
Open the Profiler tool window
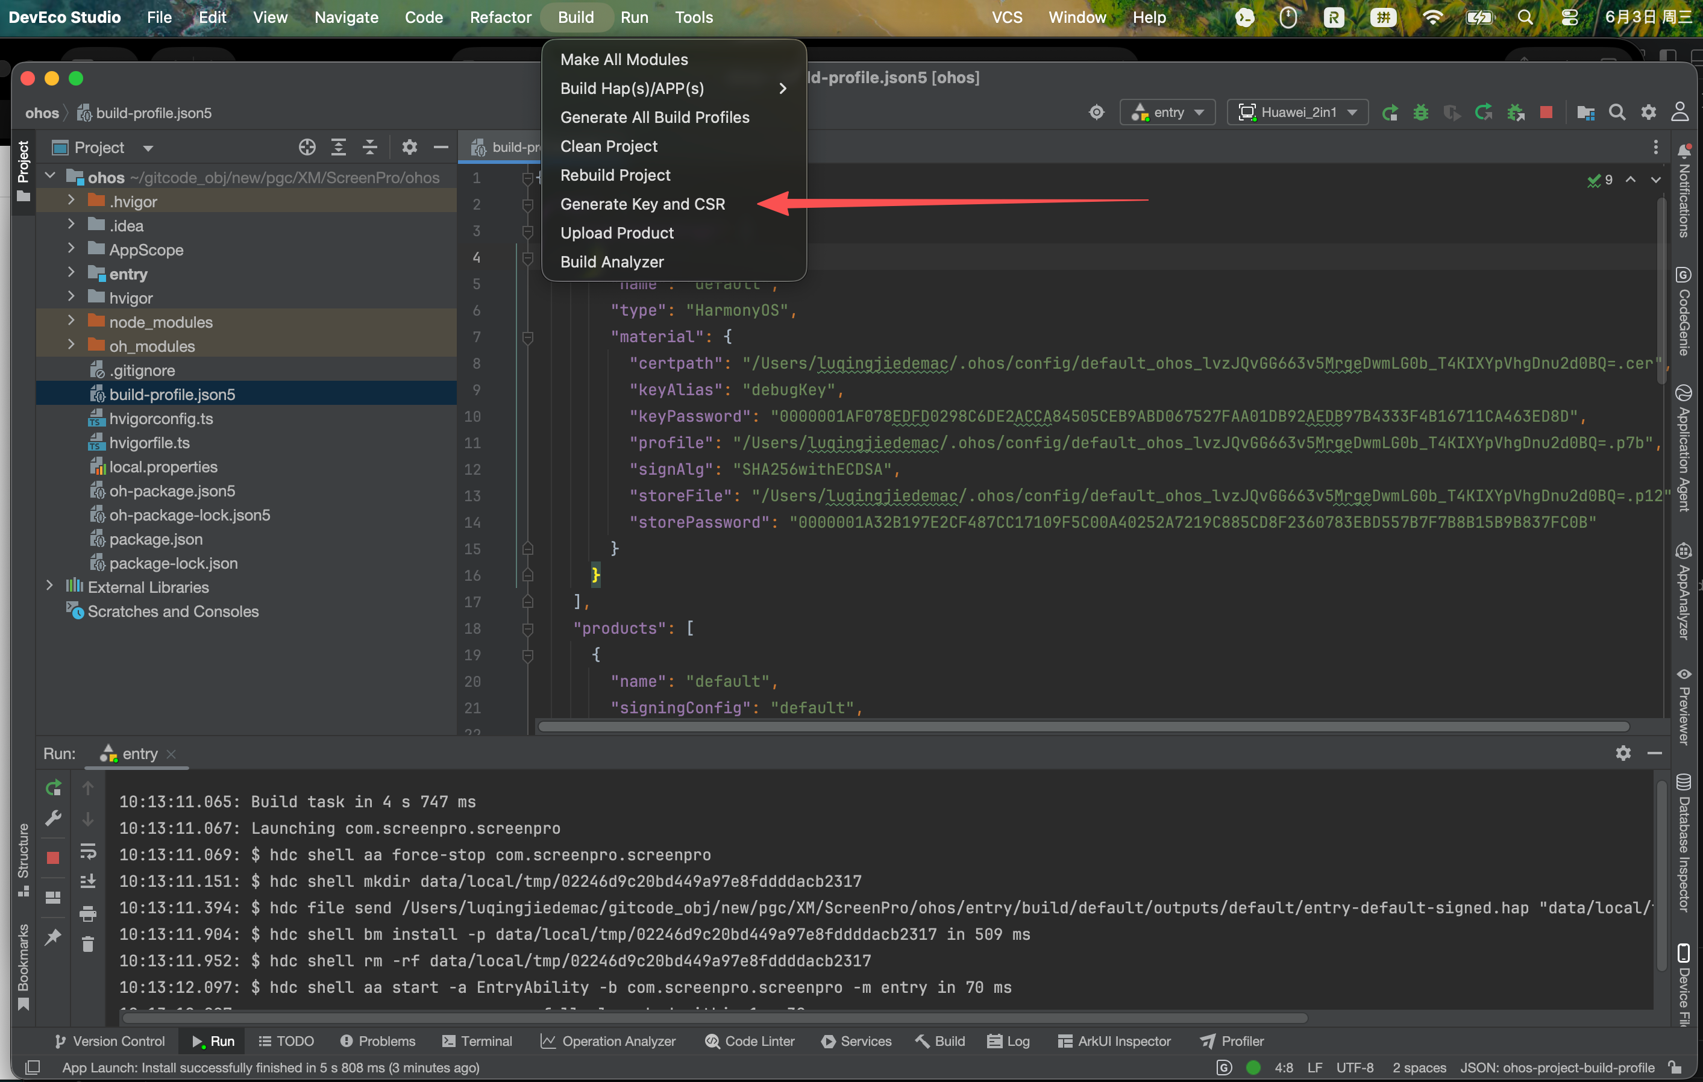tap(1232, 1041)
